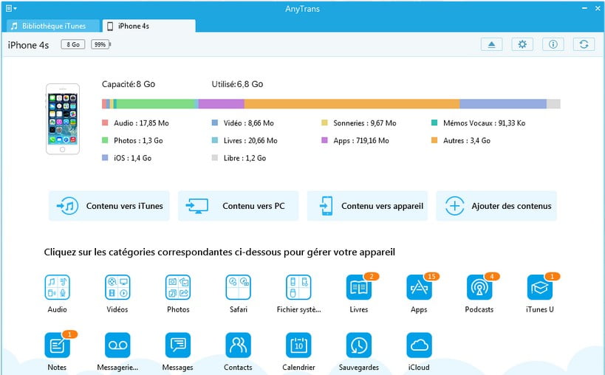Screen dimensions: 605x375
Task: Select the iPhone 4s tab
Action: tap(149, 26)
